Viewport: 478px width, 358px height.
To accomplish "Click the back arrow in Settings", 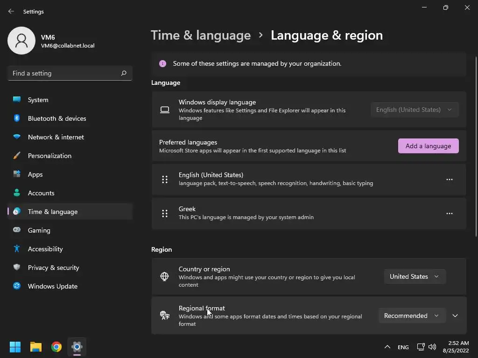I will click(11, 11).
